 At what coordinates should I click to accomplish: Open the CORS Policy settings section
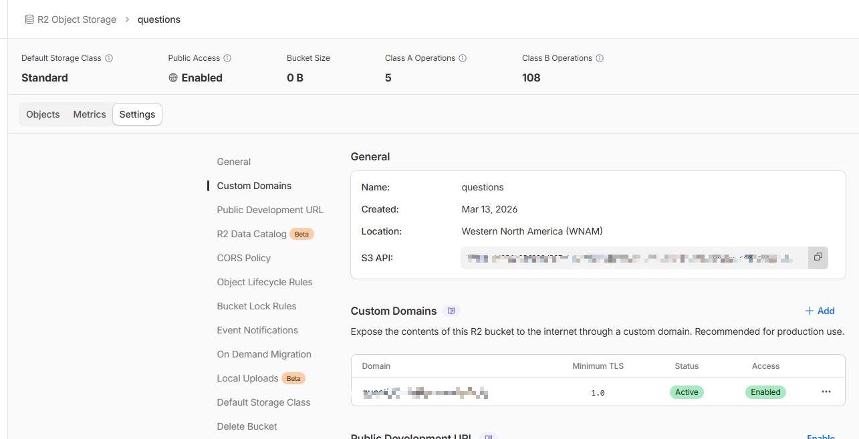245,257
